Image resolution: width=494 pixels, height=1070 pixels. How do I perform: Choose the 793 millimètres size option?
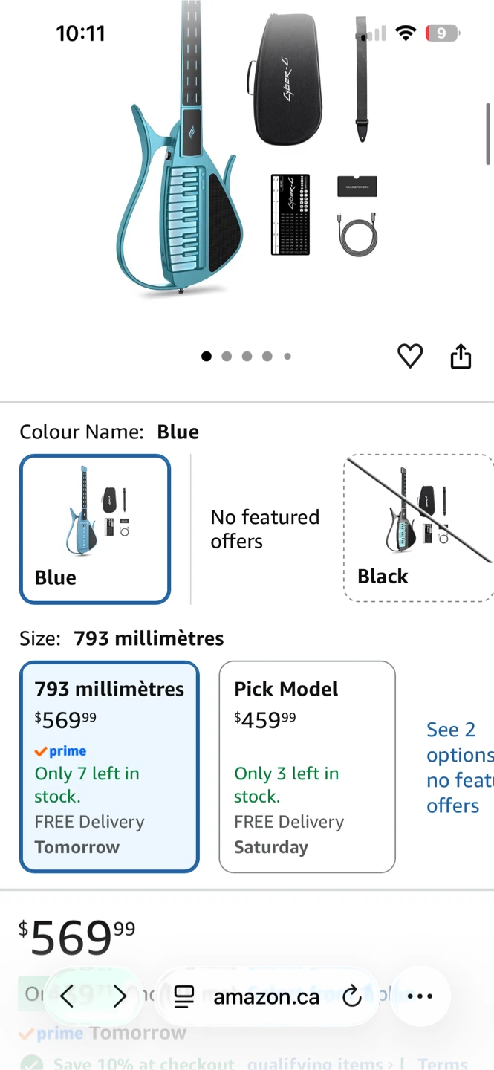[109, 766]
